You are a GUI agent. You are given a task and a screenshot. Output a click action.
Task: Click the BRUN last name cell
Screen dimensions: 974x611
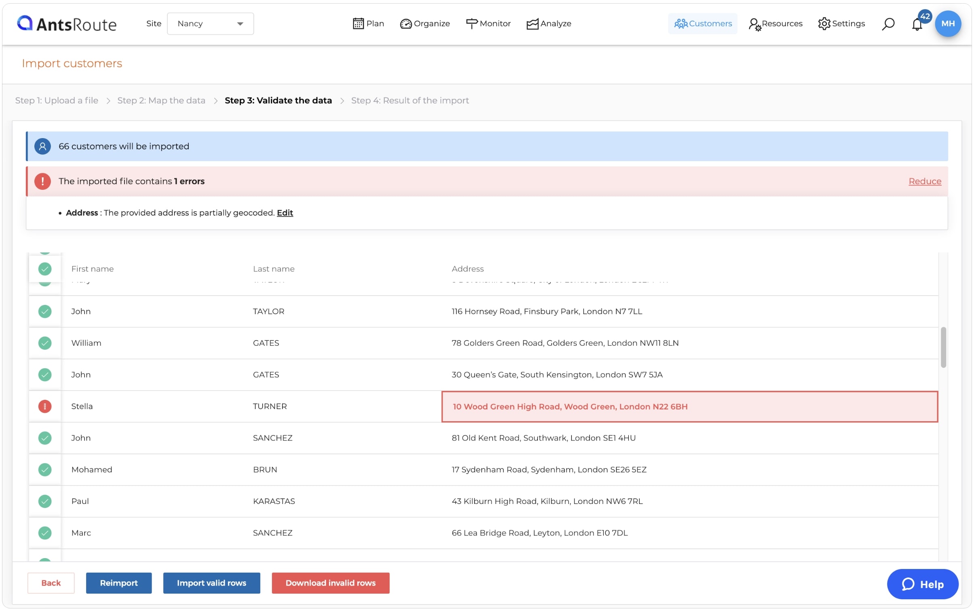click(x=265, y=470)
